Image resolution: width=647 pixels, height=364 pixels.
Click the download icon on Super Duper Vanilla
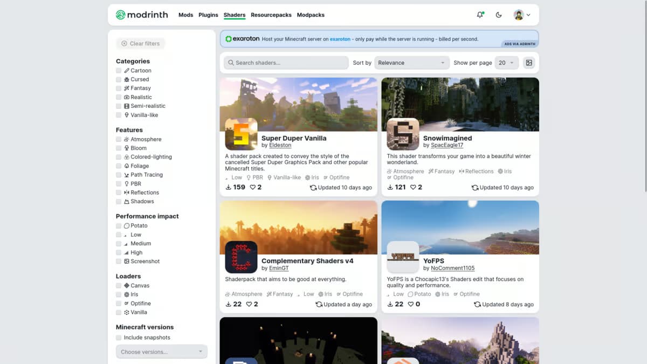[228, 187]
